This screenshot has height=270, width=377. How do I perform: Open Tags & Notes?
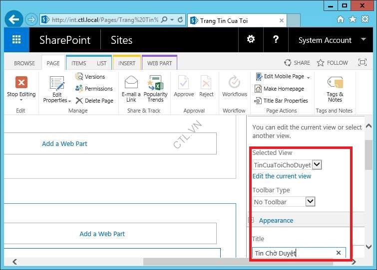(x=335, y=83)
